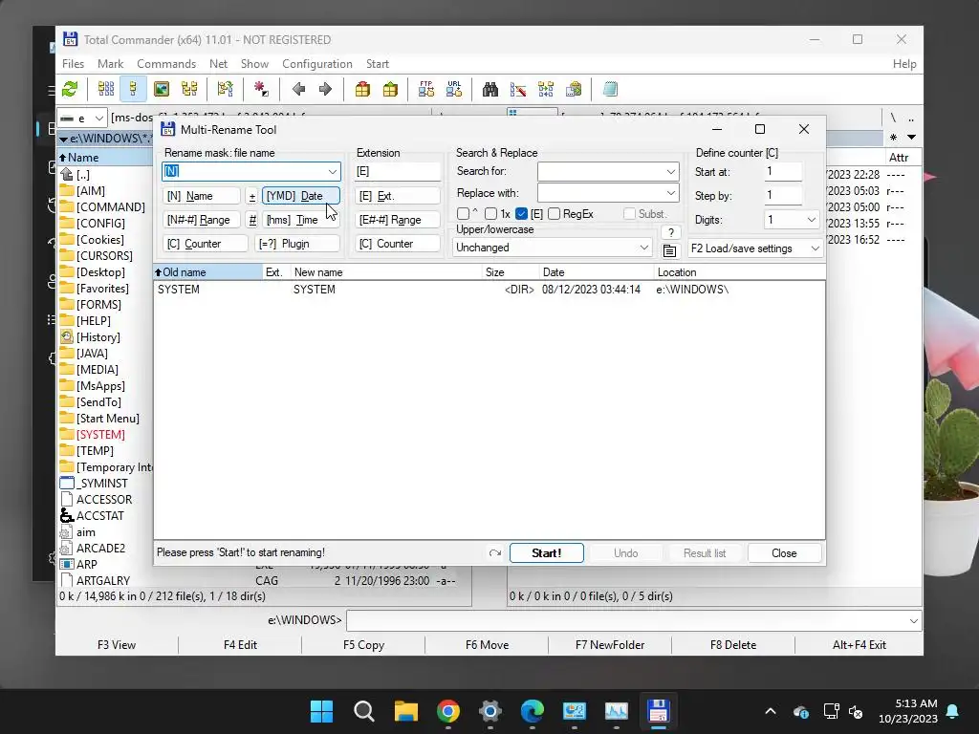This screenshot has width=979, height=734.
Task: Click the pack files icon
Action: click(362, 89)
